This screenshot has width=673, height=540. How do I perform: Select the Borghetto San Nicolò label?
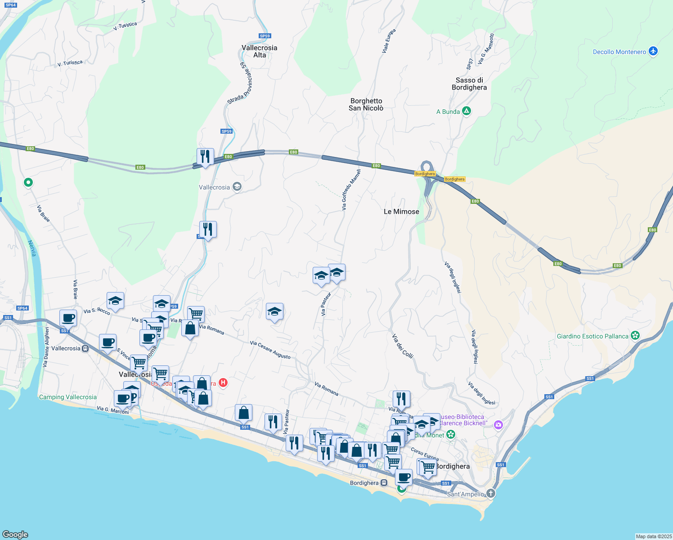(x=366, y=104)
